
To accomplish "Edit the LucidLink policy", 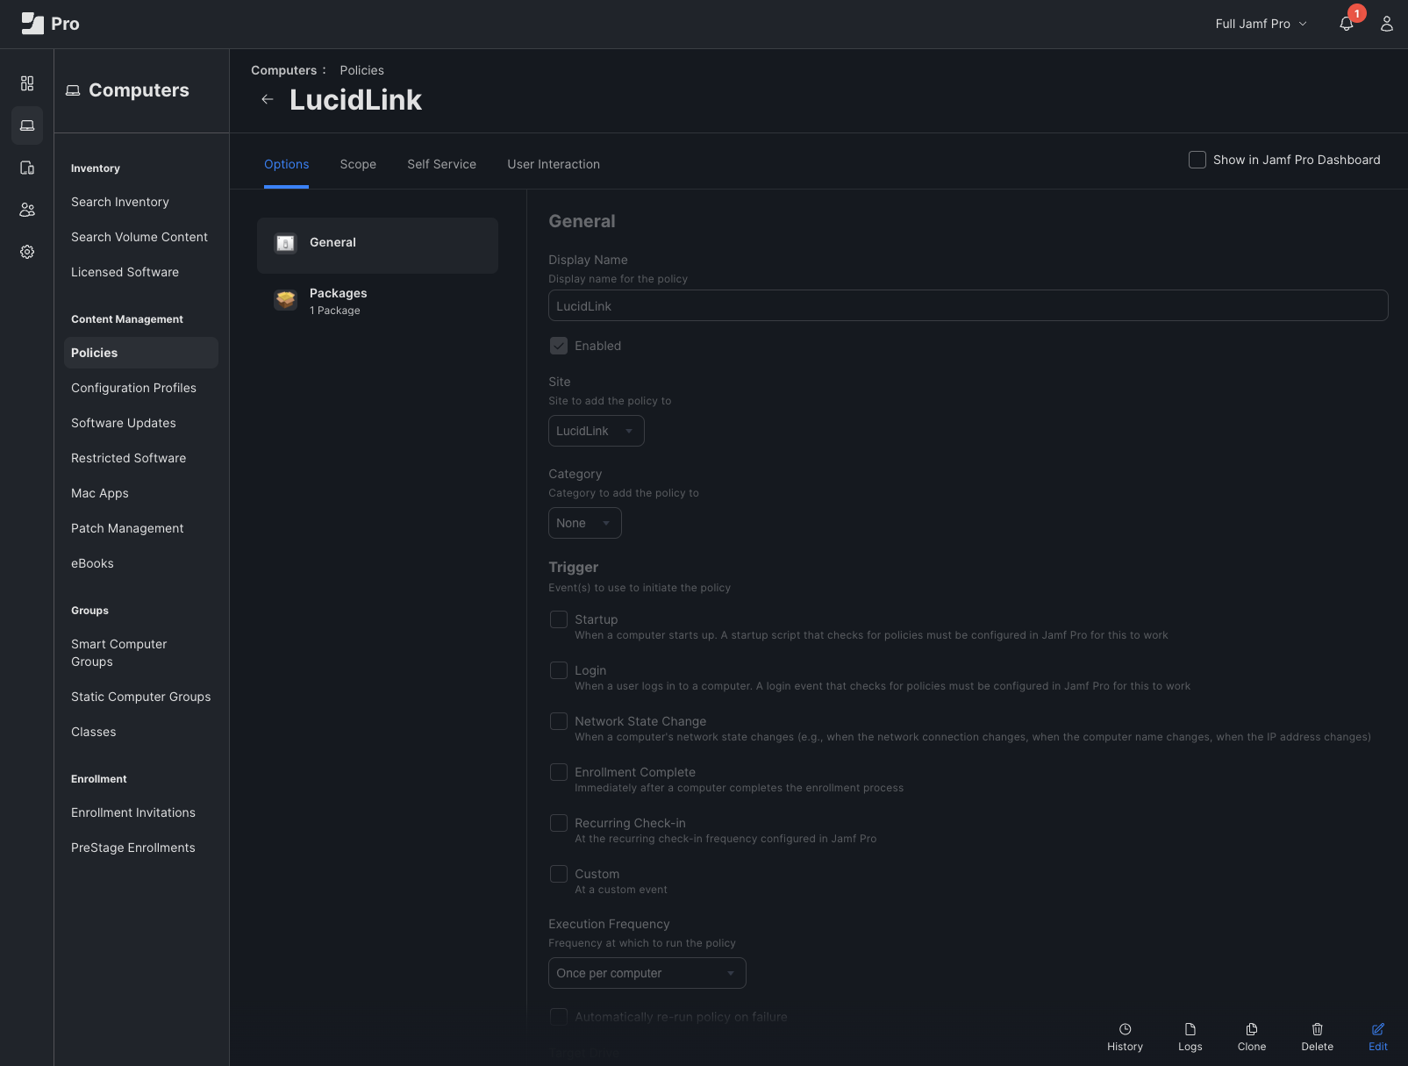I will 1378,1036.
